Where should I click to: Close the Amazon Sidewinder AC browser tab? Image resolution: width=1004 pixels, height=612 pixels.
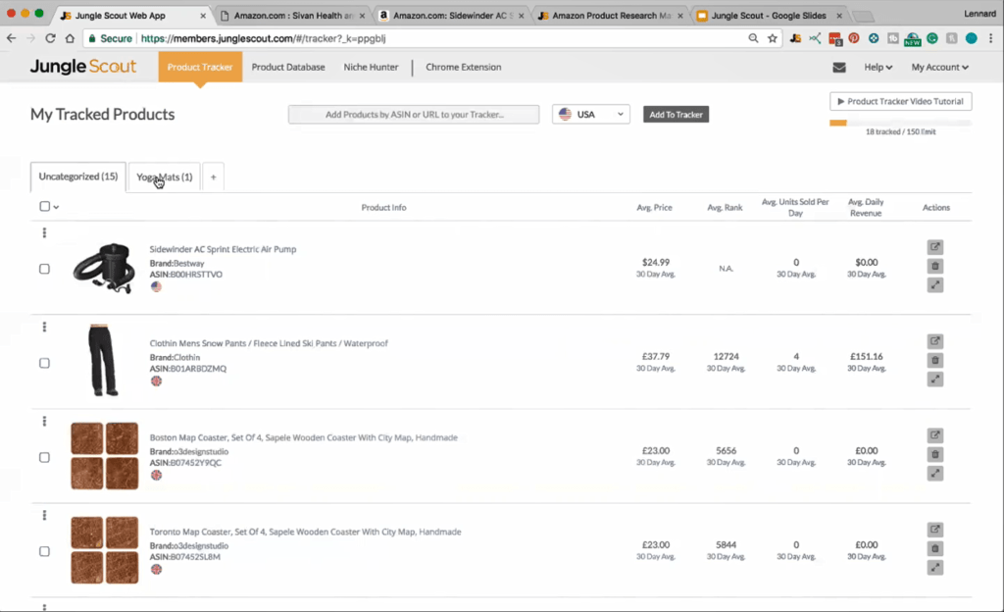[x=522, y=16]
